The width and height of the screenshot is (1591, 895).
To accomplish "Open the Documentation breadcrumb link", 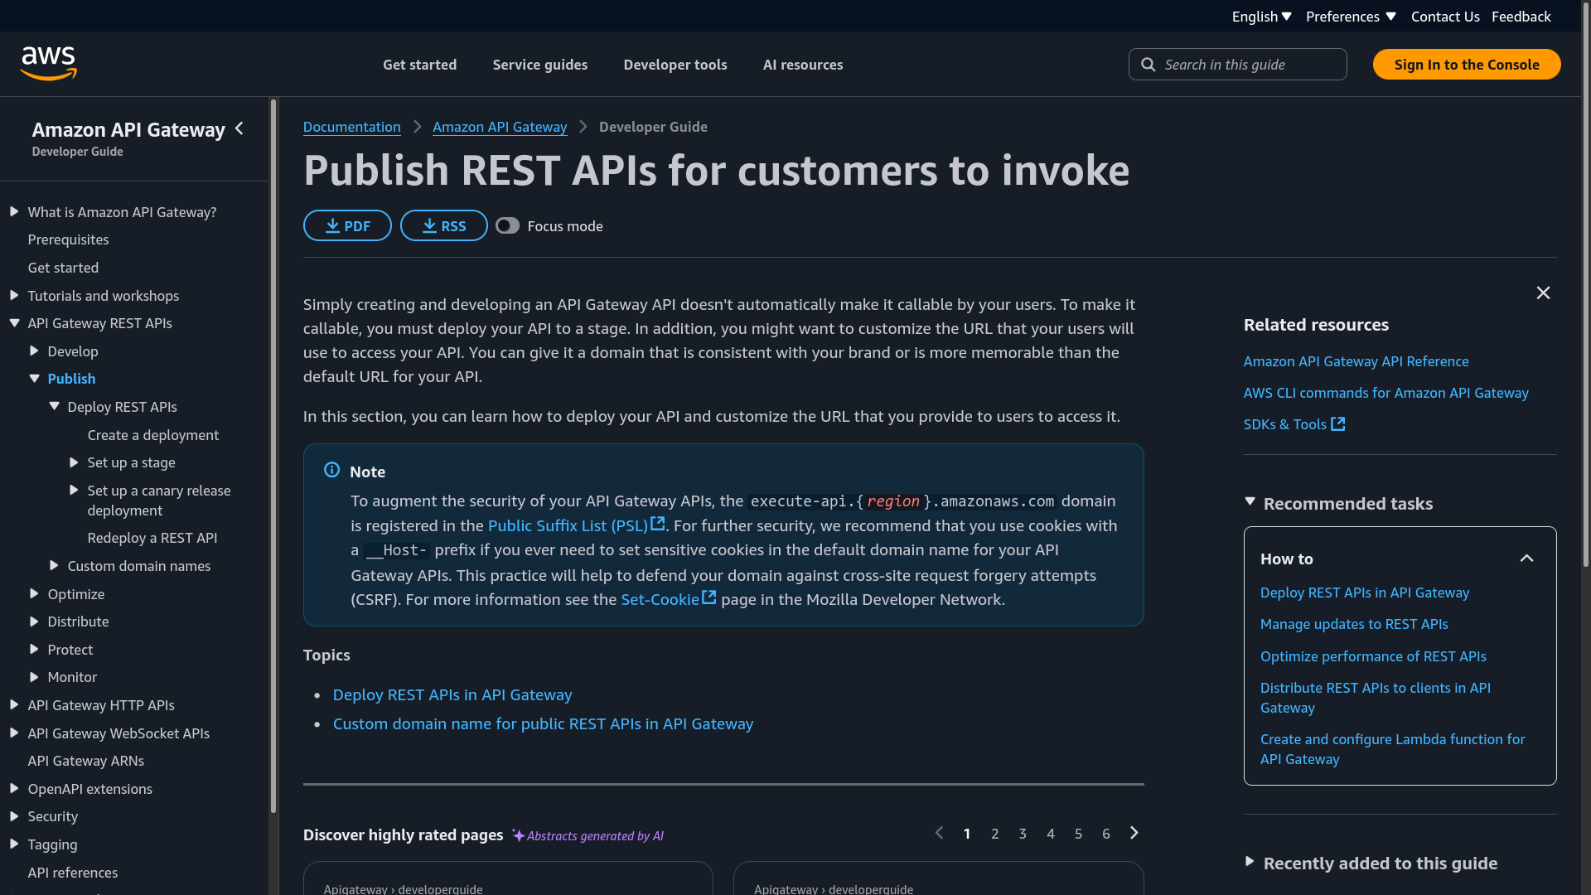I will (351, 127).
